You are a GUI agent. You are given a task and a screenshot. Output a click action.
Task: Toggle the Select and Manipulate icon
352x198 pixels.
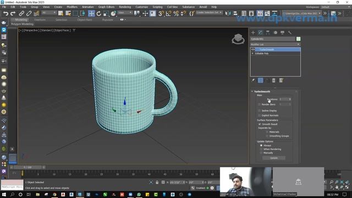click(x=145, y=14)
